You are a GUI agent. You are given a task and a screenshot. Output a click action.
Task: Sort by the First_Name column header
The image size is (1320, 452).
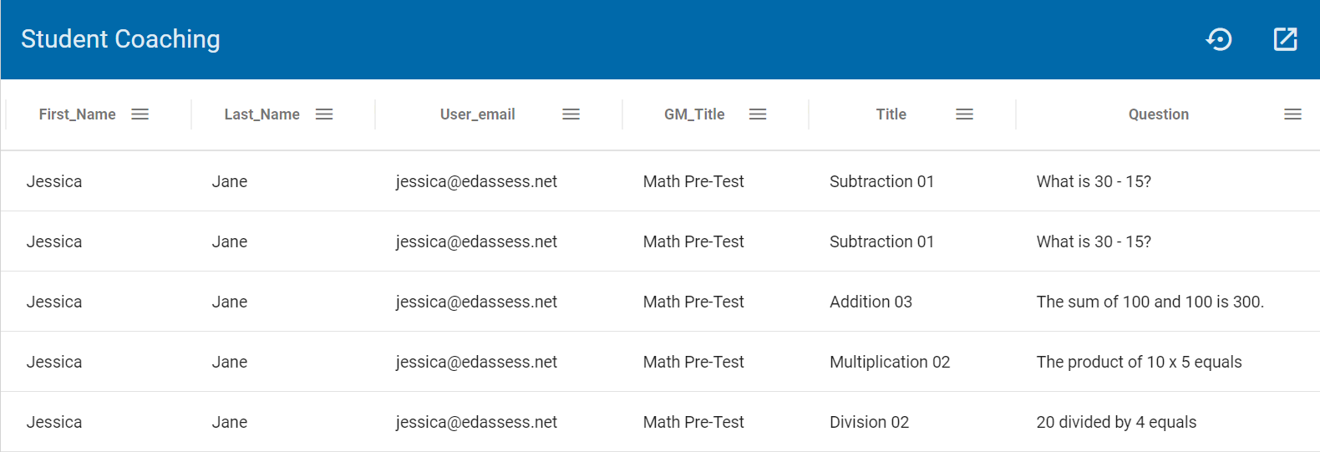(x=77, y=114)
